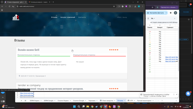The width and height of the screenshot is (193, 109).
Task: Open the Отзывы navigation menu item
Action: point(54,17)
